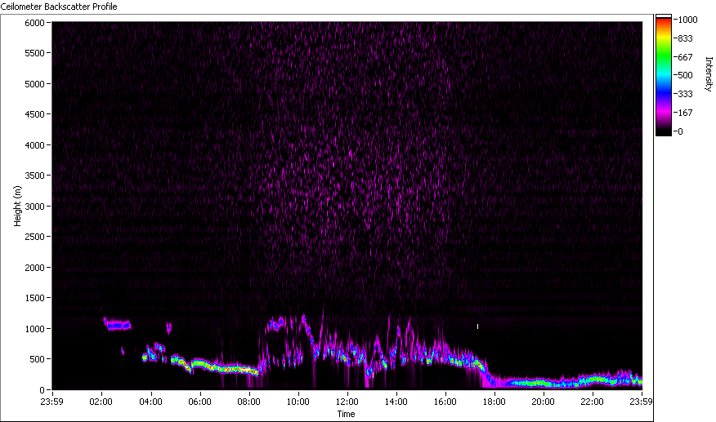This screenshot has height=422, width=716.
Task: Click the 500 intensity scale value
Action: point(686,75)
